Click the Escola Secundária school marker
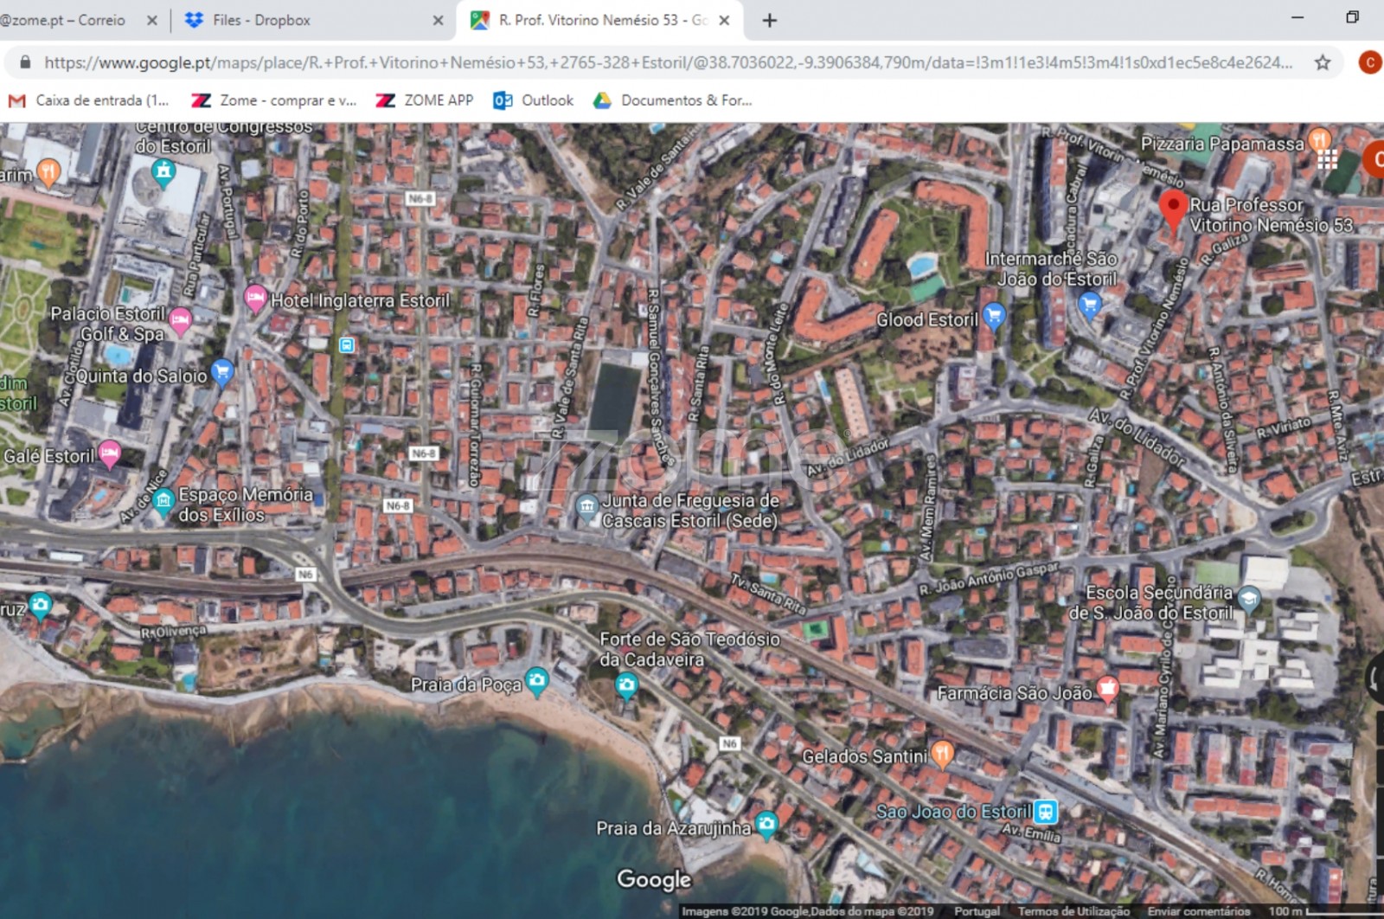 coord(1248,597)
